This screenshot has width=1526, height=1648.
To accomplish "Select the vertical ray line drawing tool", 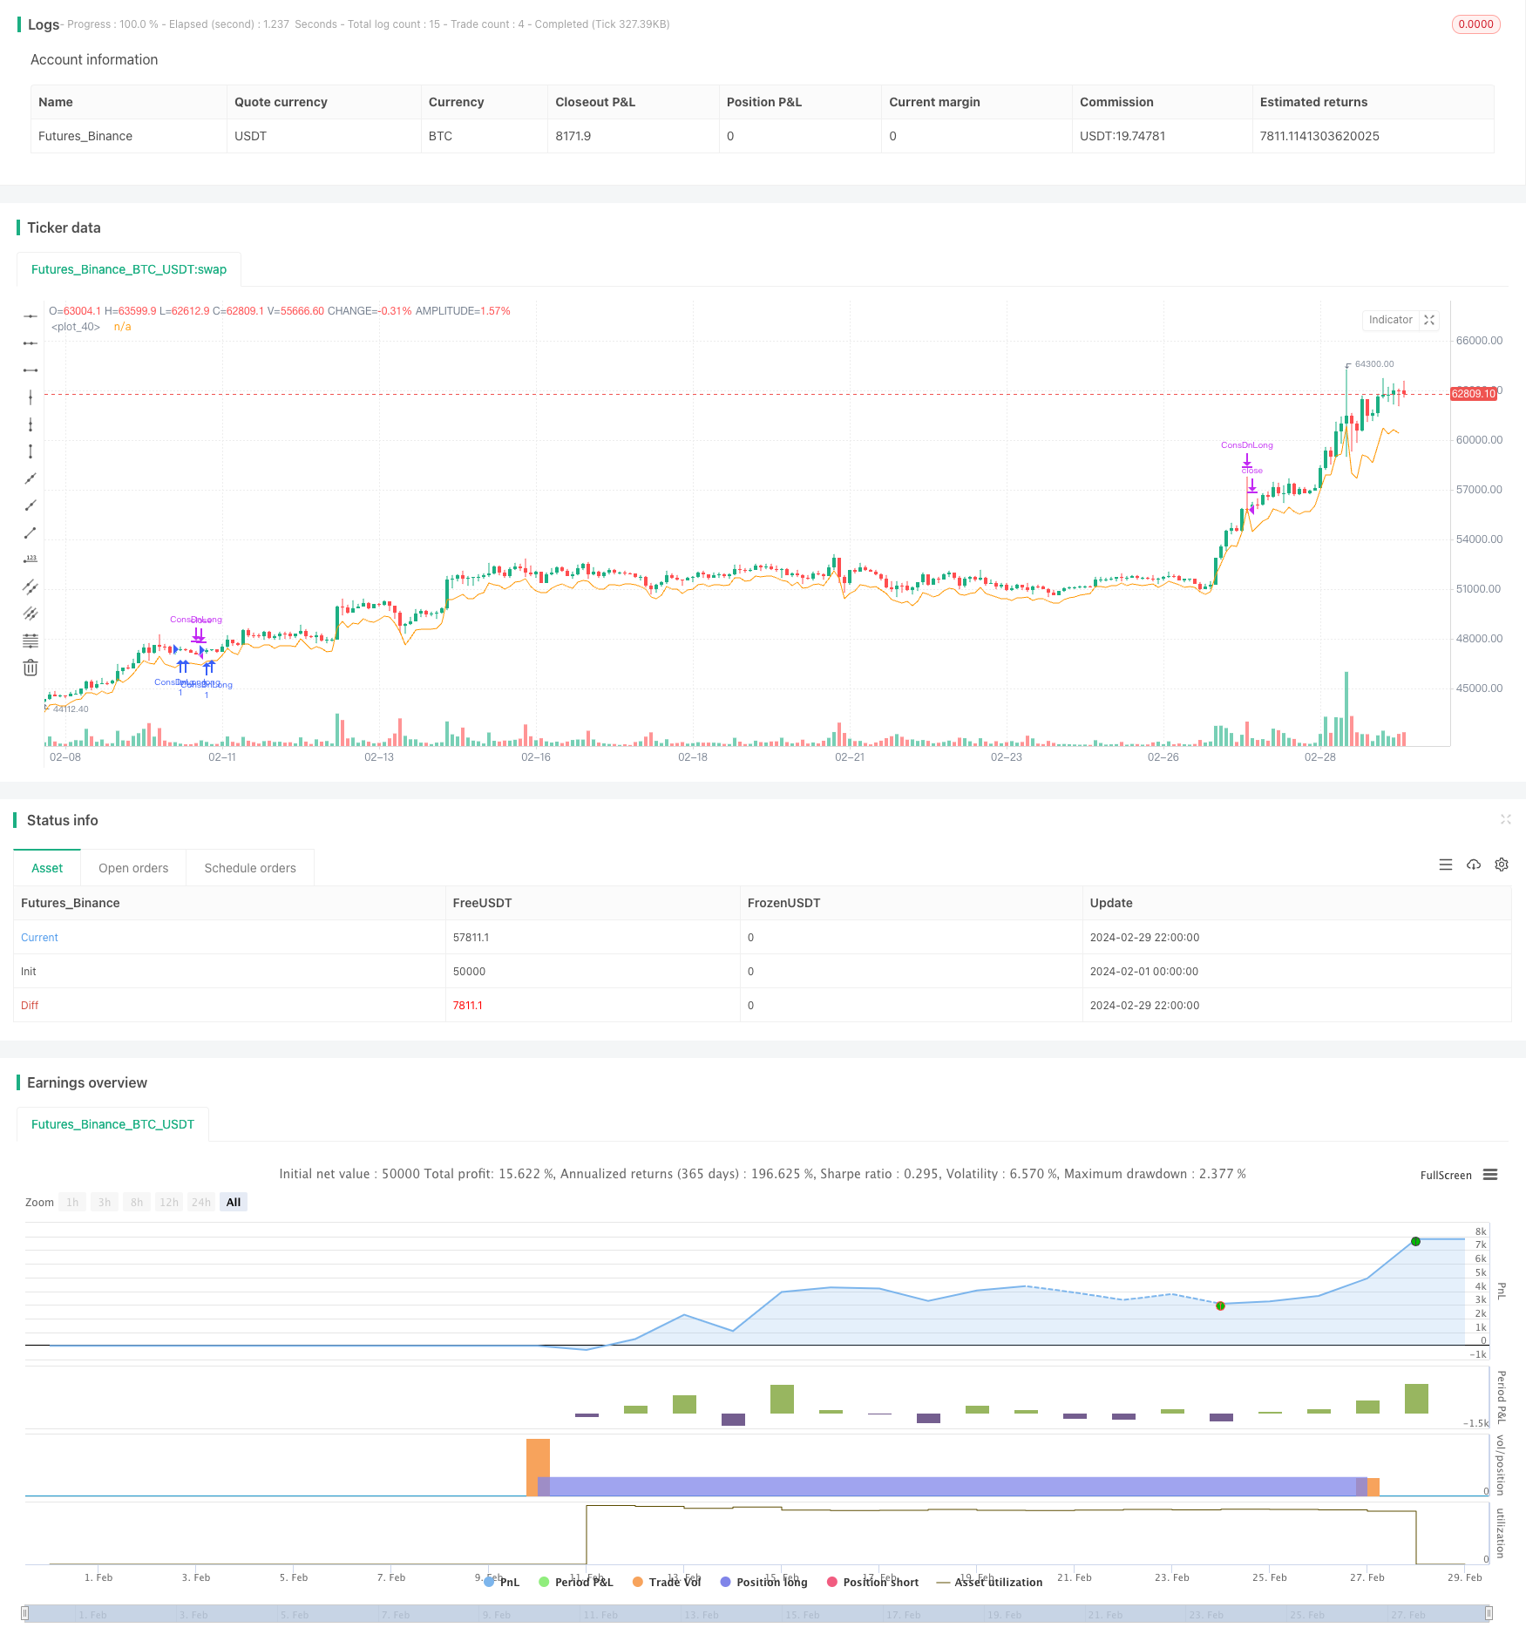I will click(31, 424).
